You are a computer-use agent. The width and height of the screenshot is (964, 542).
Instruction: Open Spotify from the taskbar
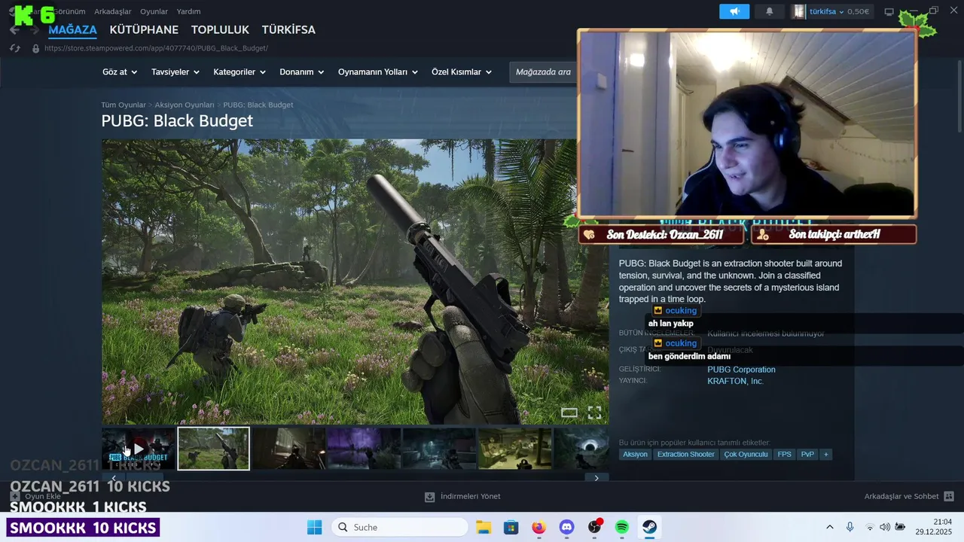click(622, 527)
